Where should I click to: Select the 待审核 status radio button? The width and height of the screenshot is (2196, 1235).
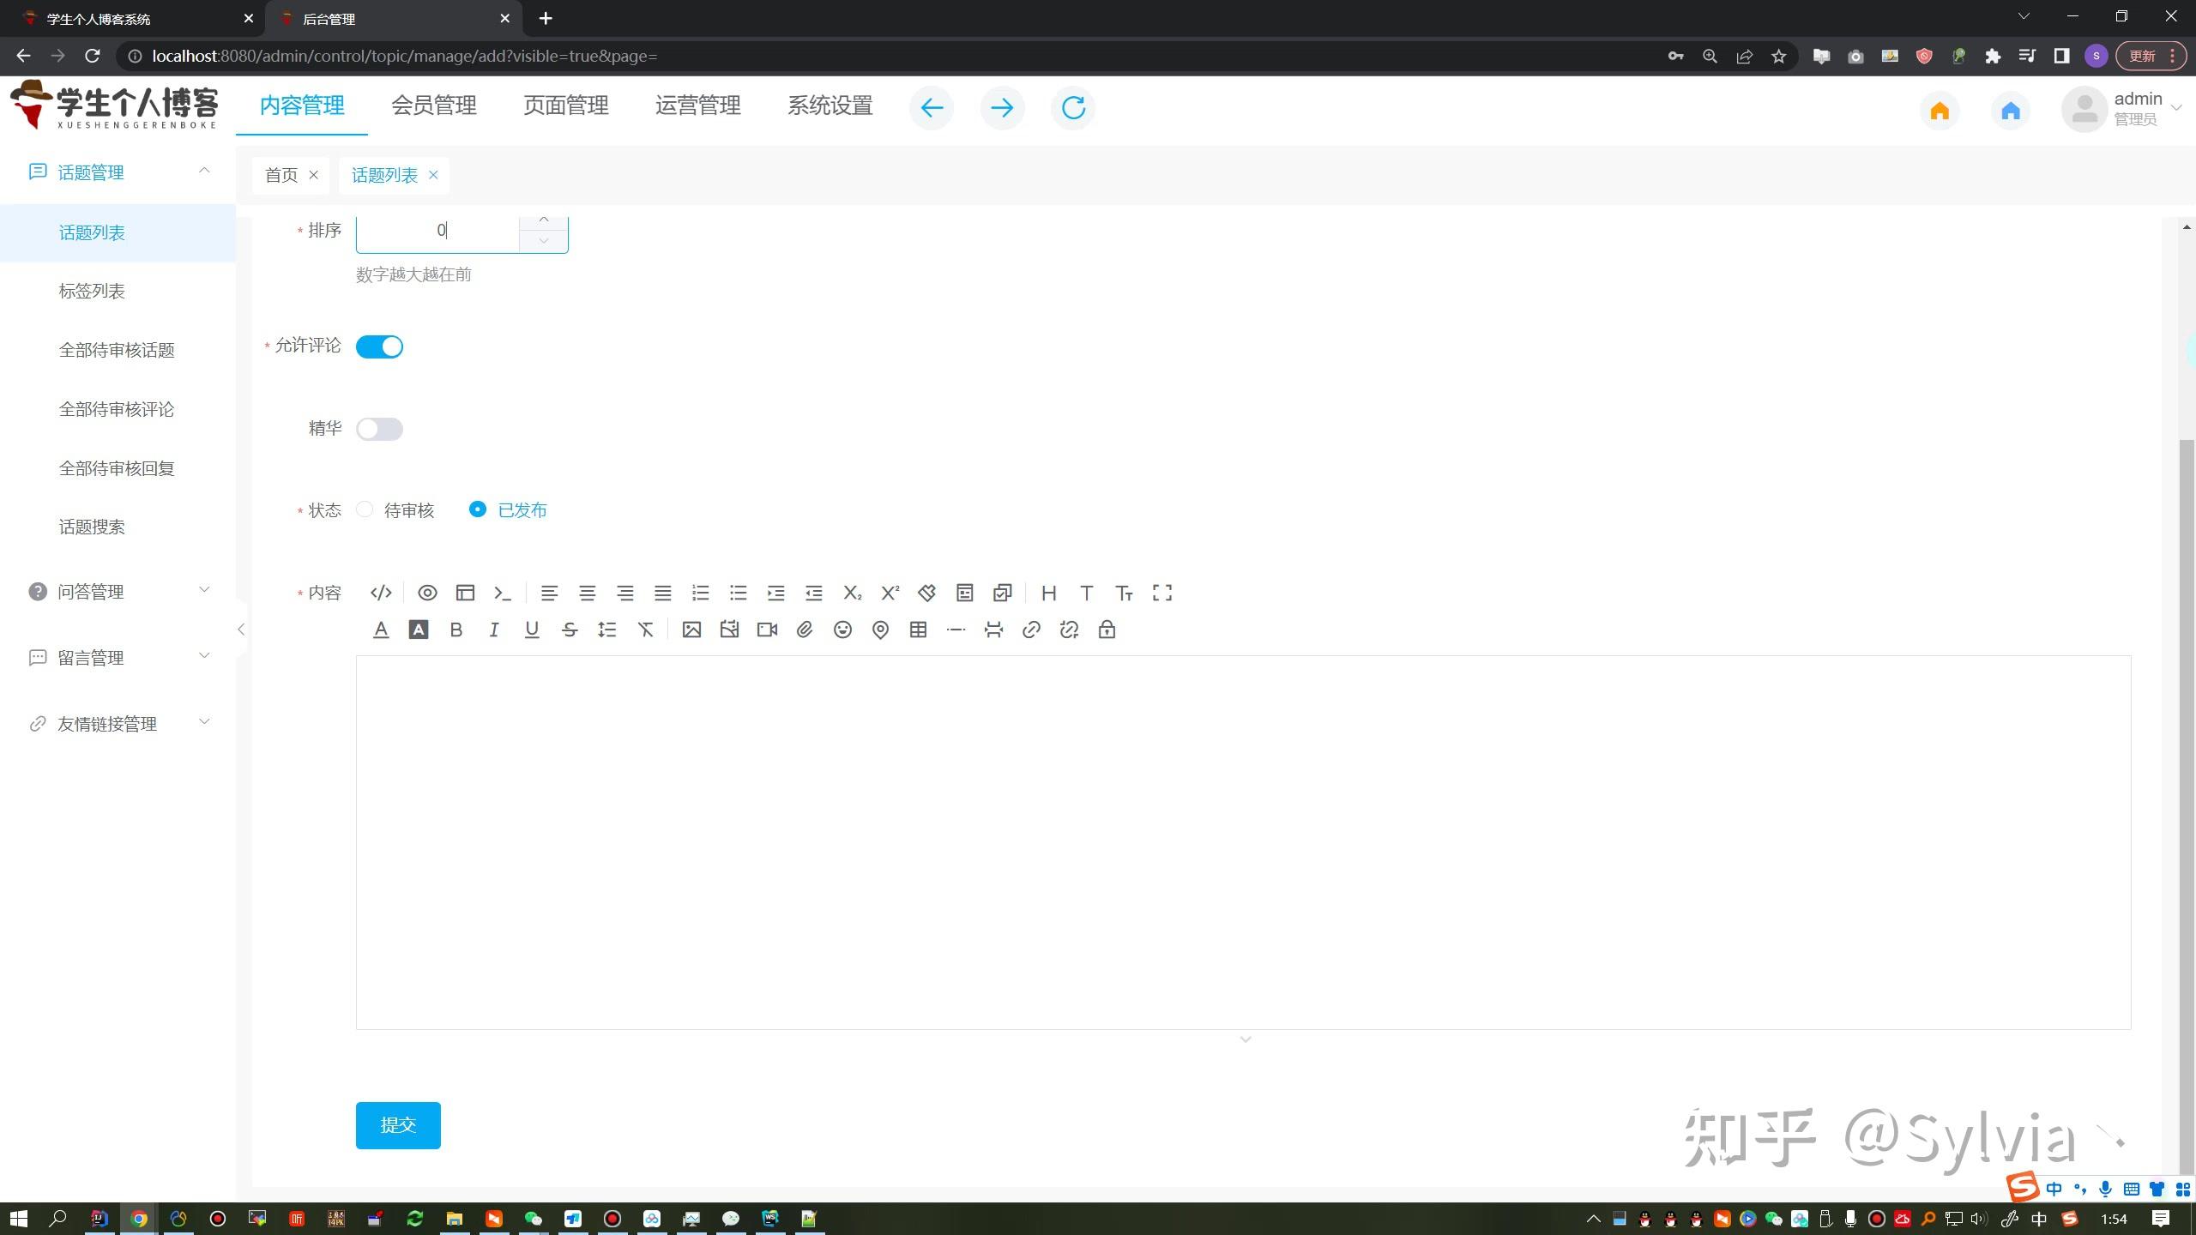click(x=365, y=509)
